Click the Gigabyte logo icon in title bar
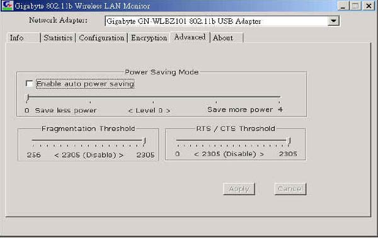 coord(7,6)
